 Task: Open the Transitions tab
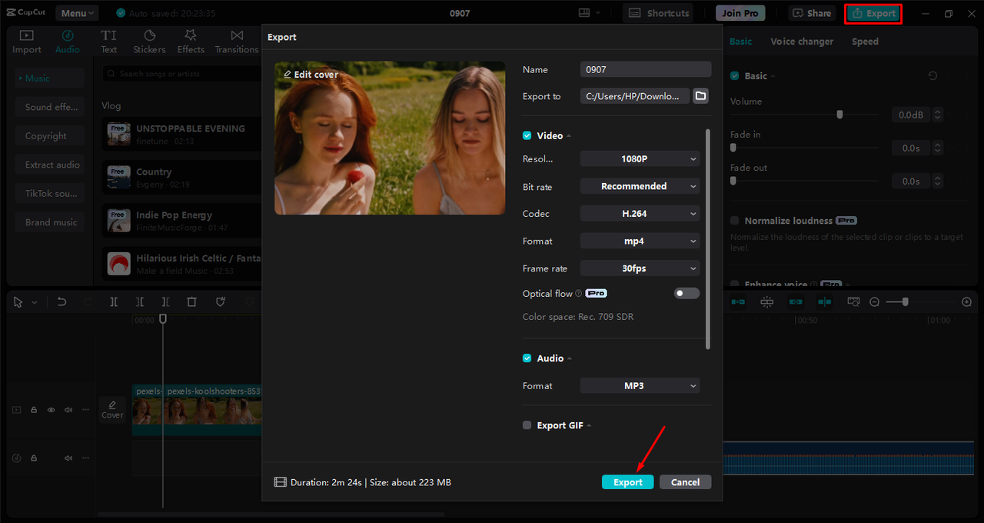click(x=237, y=42)
